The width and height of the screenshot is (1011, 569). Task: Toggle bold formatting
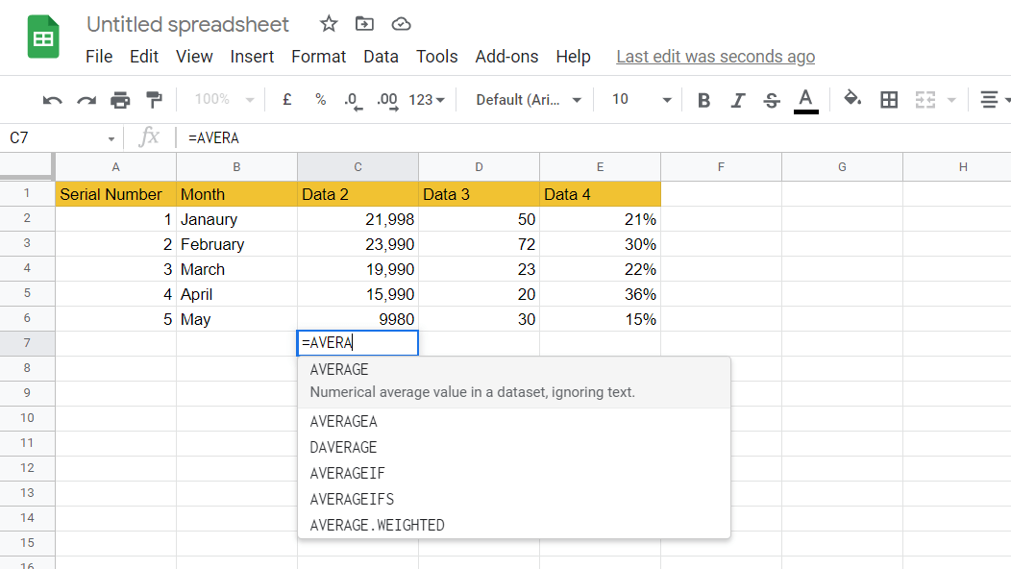coord(704,100)
